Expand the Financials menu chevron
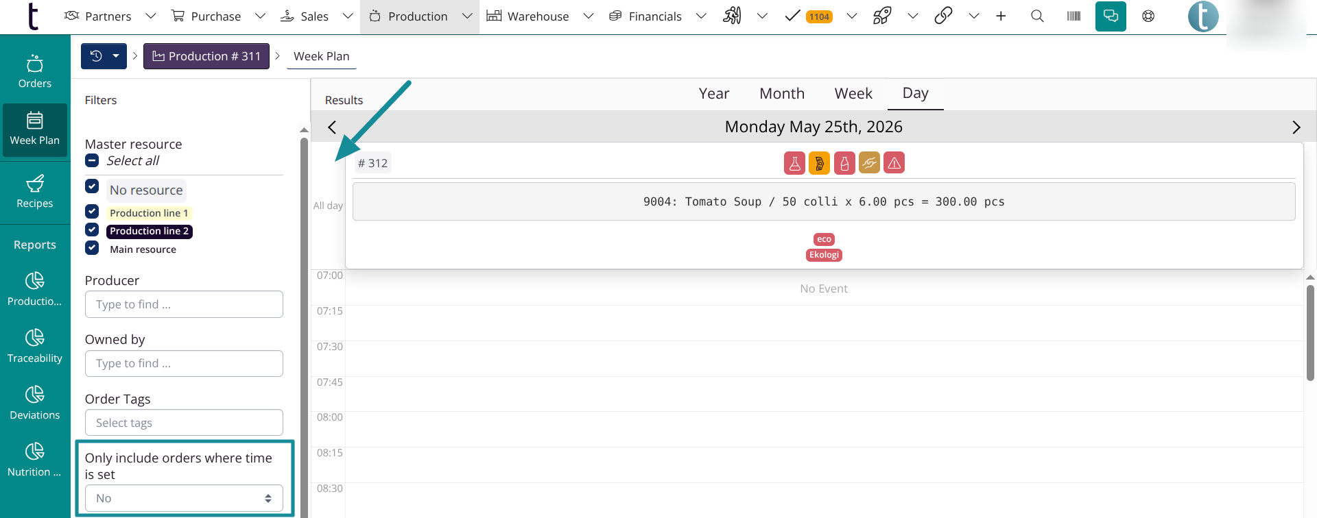Image resolution: width=1317 pixels, height=518 pixels. coord(701,16)
